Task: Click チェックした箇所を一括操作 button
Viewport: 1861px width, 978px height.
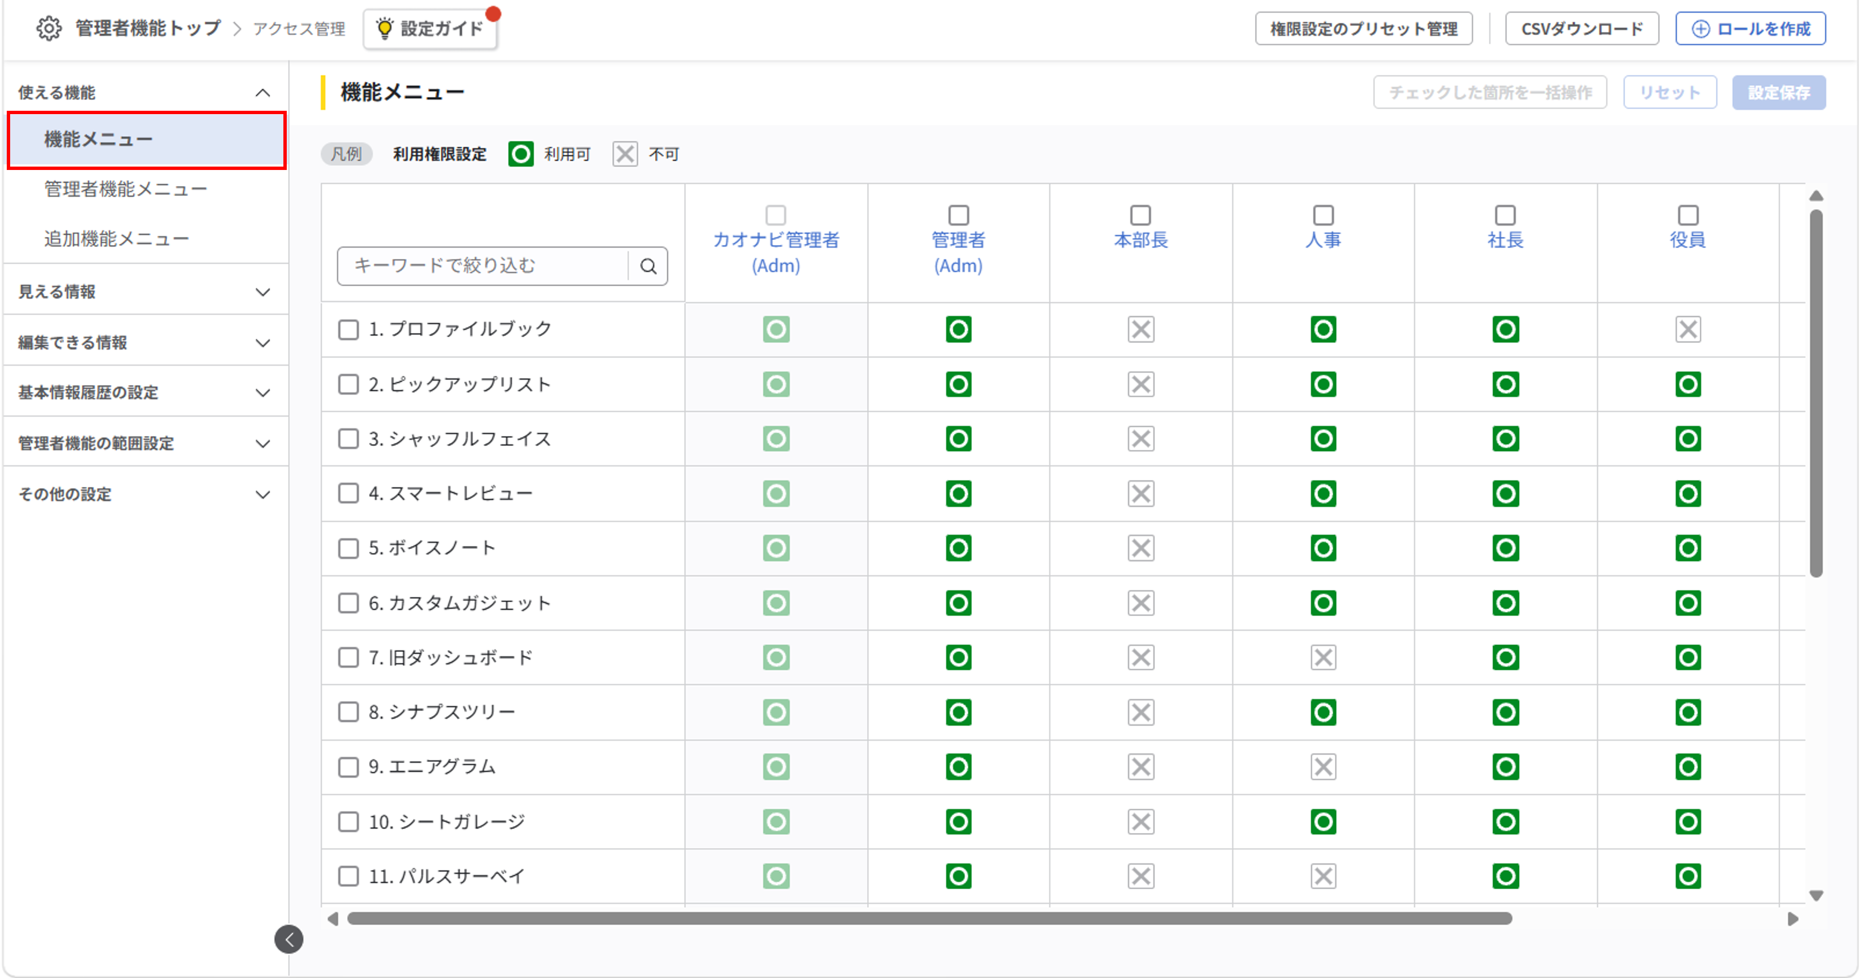Action: pyautogui.click(x=1490, y=93)
